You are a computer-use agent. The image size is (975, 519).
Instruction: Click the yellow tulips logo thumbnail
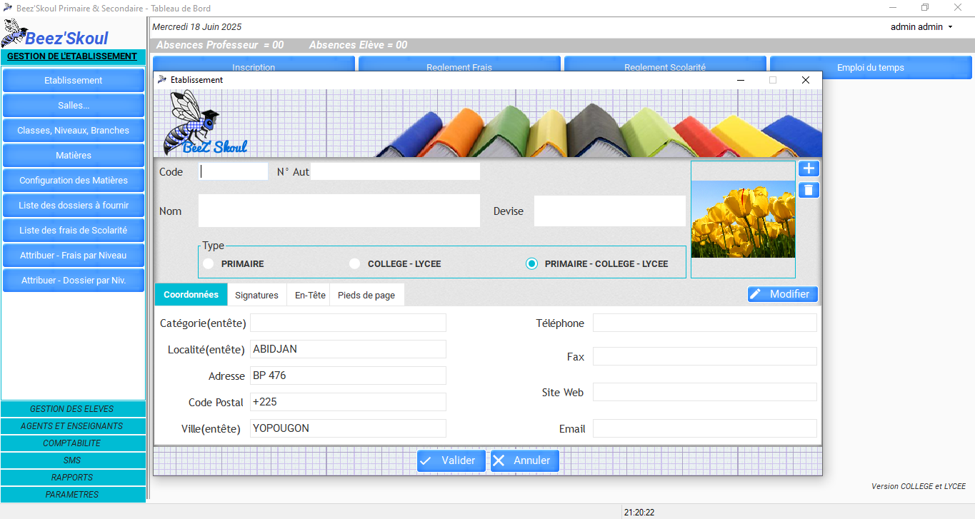pos(743,219)
